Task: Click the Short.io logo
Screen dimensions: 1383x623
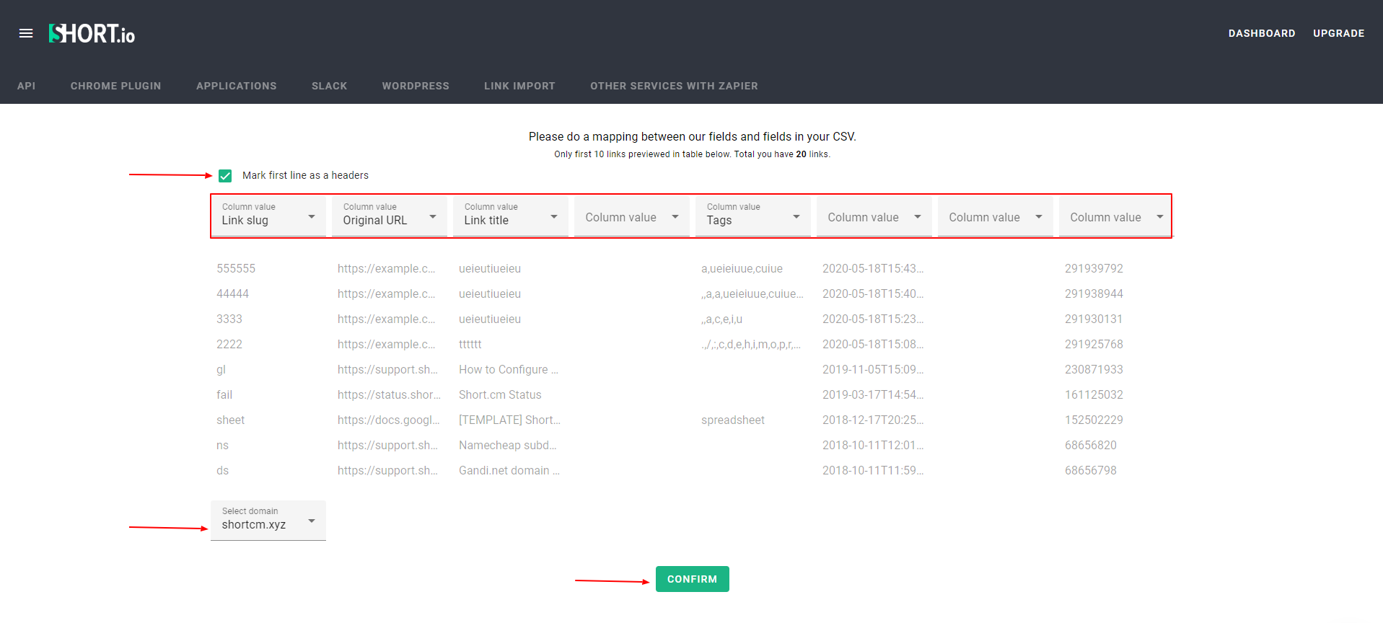Action: (x=92, y=34)
